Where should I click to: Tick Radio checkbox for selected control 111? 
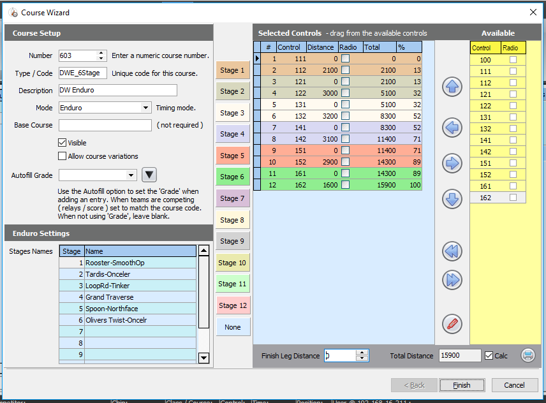pyautogui.click(x=346, y=59)
